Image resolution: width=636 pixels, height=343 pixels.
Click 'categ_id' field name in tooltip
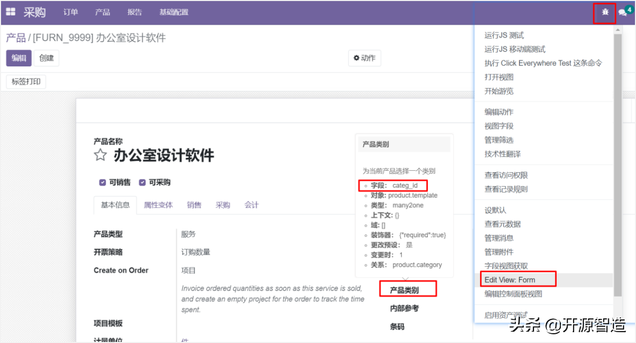[x=405, y=185]
